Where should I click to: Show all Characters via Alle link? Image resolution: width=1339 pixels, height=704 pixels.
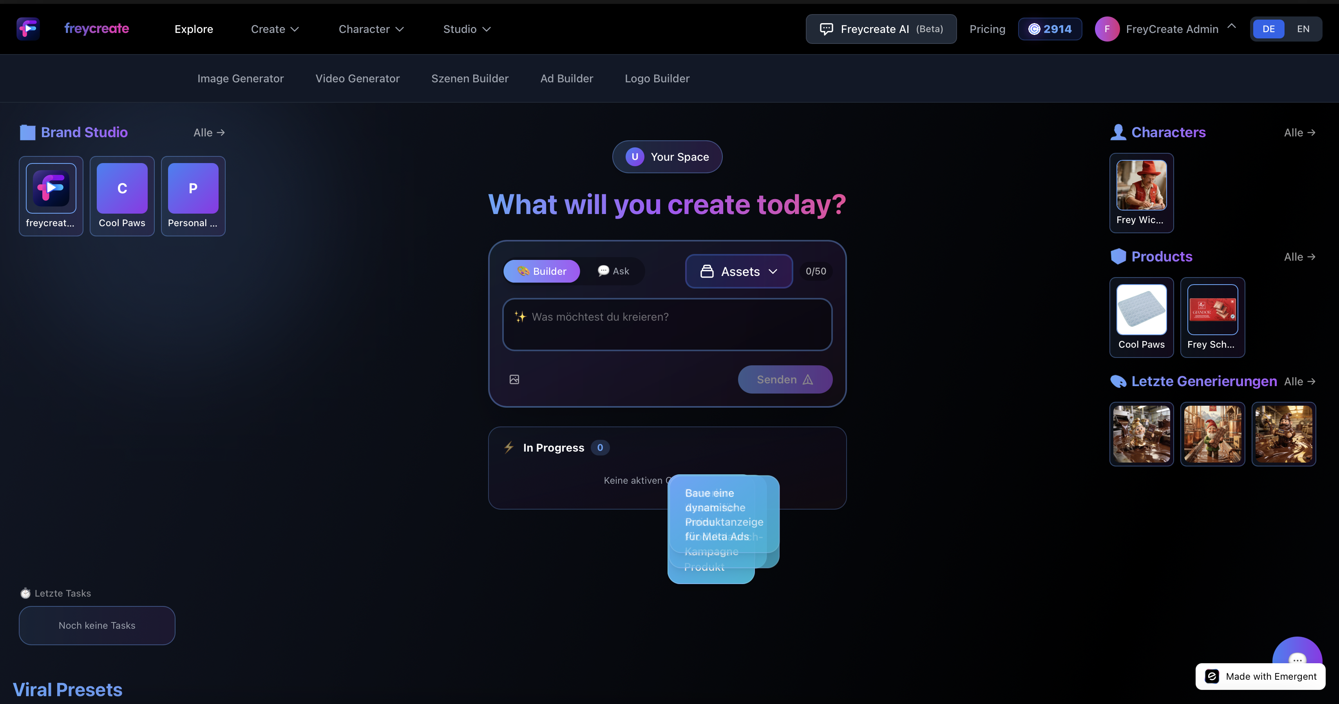1299,132
